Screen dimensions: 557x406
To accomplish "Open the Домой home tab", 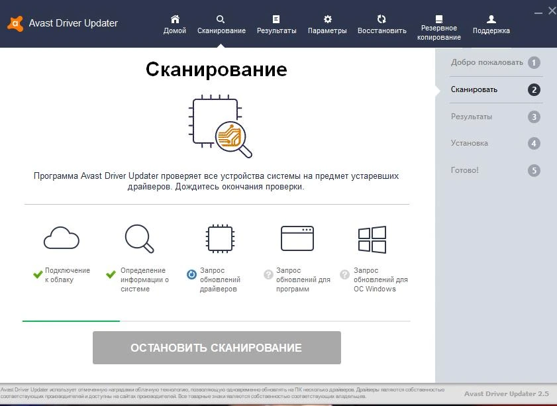I will click(175, 25).
